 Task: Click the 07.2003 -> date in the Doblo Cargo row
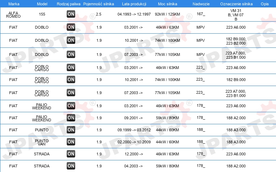133,93
